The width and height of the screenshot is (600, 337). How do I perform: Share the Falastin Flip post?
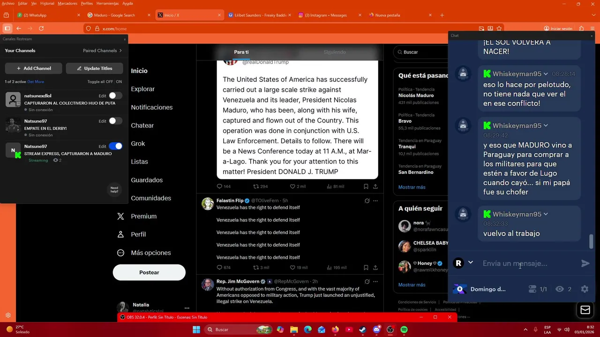375,268
